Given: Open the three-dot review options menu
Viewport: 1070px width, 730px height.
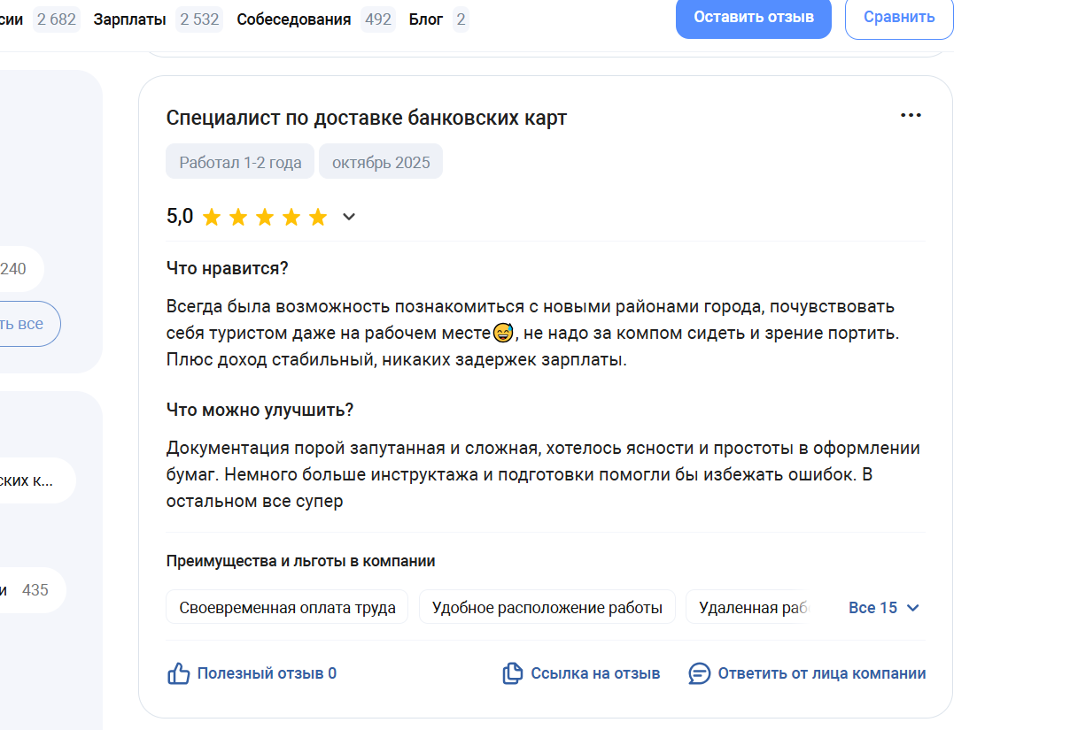Looking at the screenshot, I should coord(911,116).
